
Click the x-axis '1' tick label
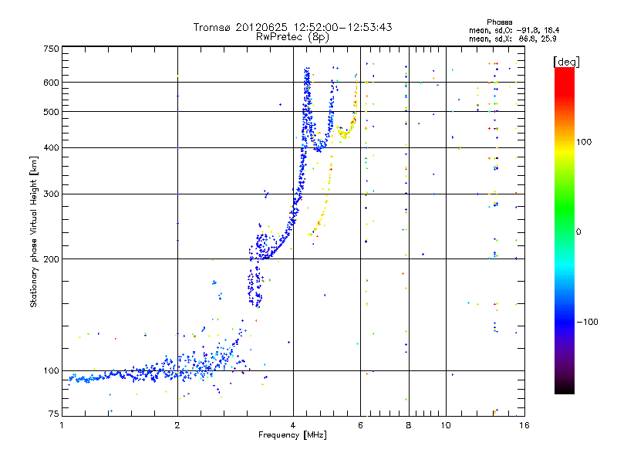pos(62,425)
